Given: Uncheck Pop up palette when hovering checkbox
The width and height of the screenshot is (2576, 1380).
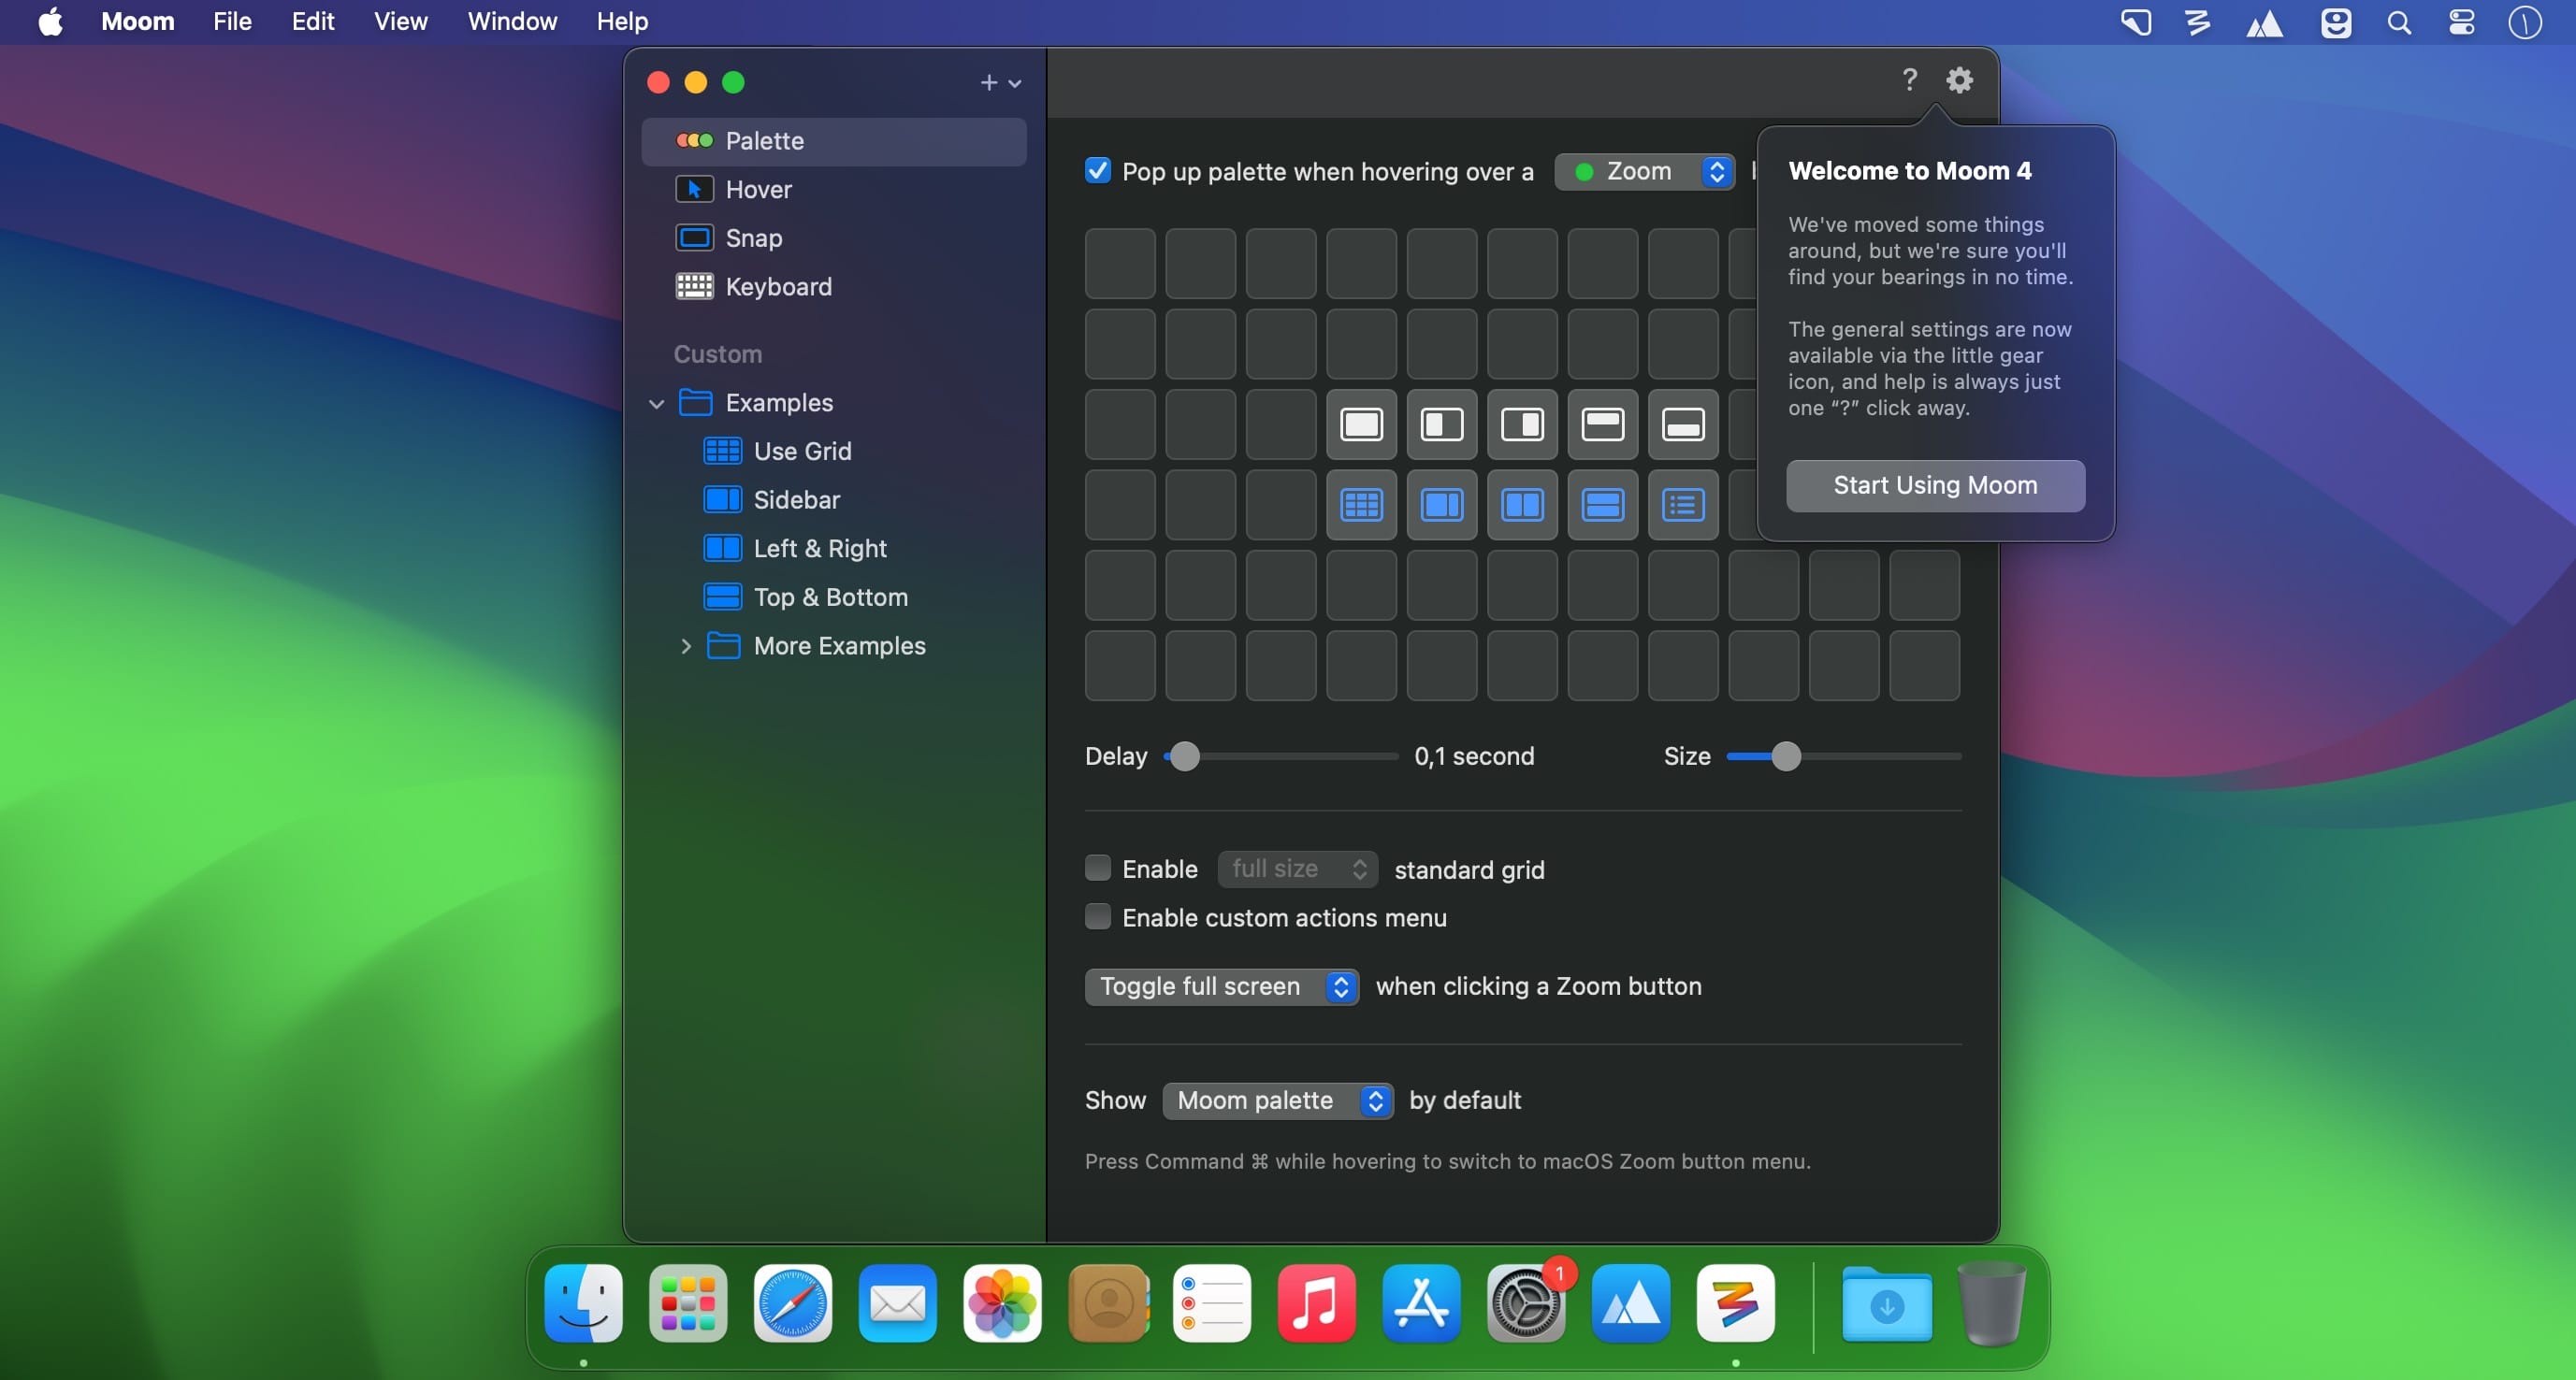Looking at the screenshot, I should (1098, 171).
